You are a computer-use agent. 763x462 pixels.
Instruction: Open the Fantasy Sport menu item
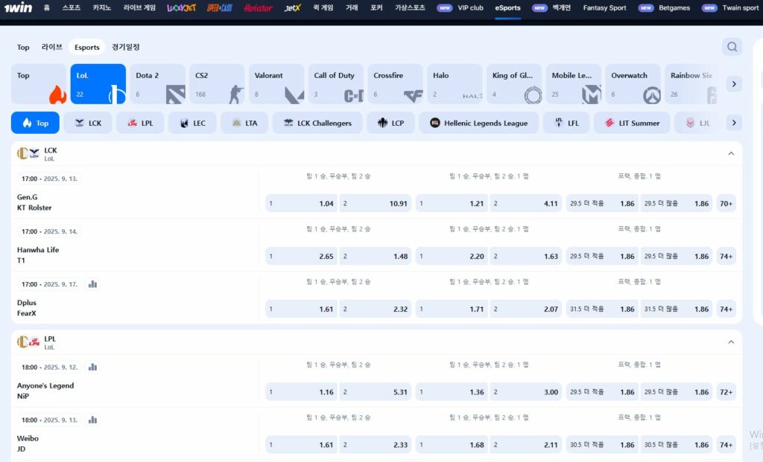tap(604, 7)
